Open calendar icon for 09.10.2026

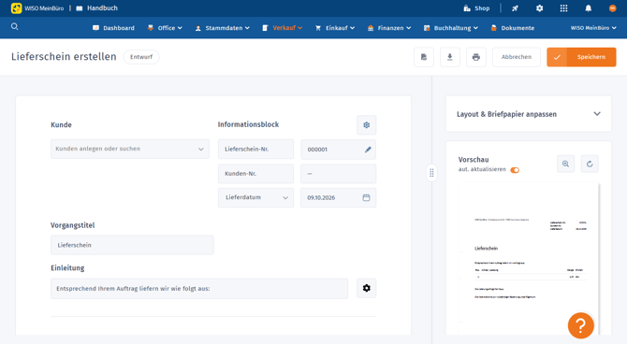[366, 198]
